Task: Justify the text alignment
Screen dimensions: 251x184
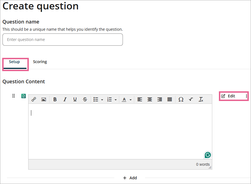Action: click(x=170, y=99)
